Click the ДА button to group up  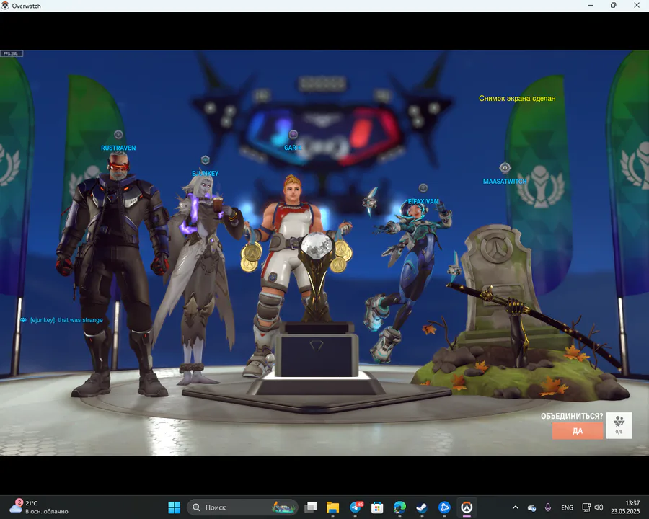click(x=578, y=431)
